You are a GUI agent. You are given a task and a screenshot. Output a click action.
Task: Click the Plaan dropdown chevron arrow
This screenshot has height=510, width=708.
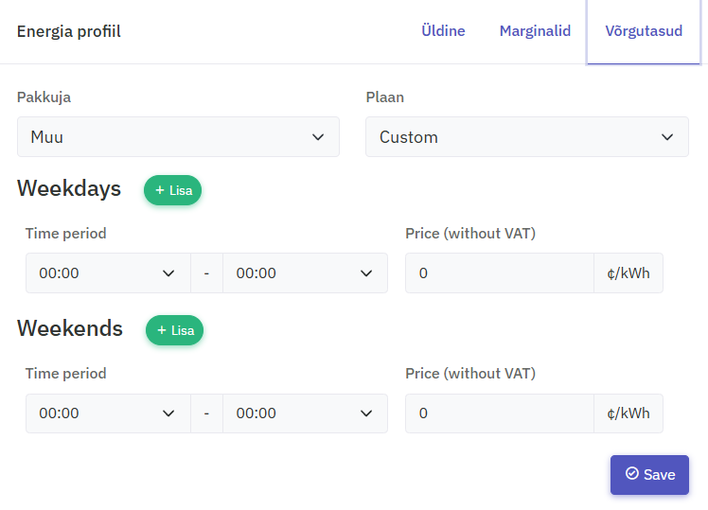pos(667,137)
